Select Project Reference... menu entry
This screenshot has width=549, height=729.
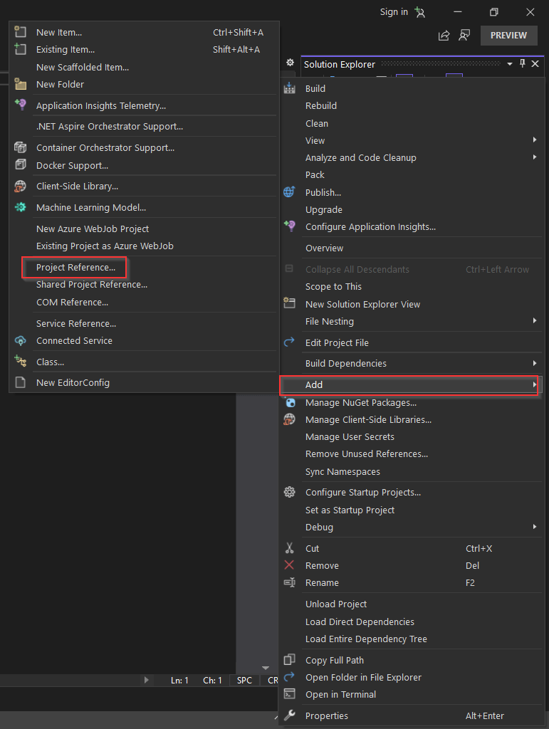74,268
